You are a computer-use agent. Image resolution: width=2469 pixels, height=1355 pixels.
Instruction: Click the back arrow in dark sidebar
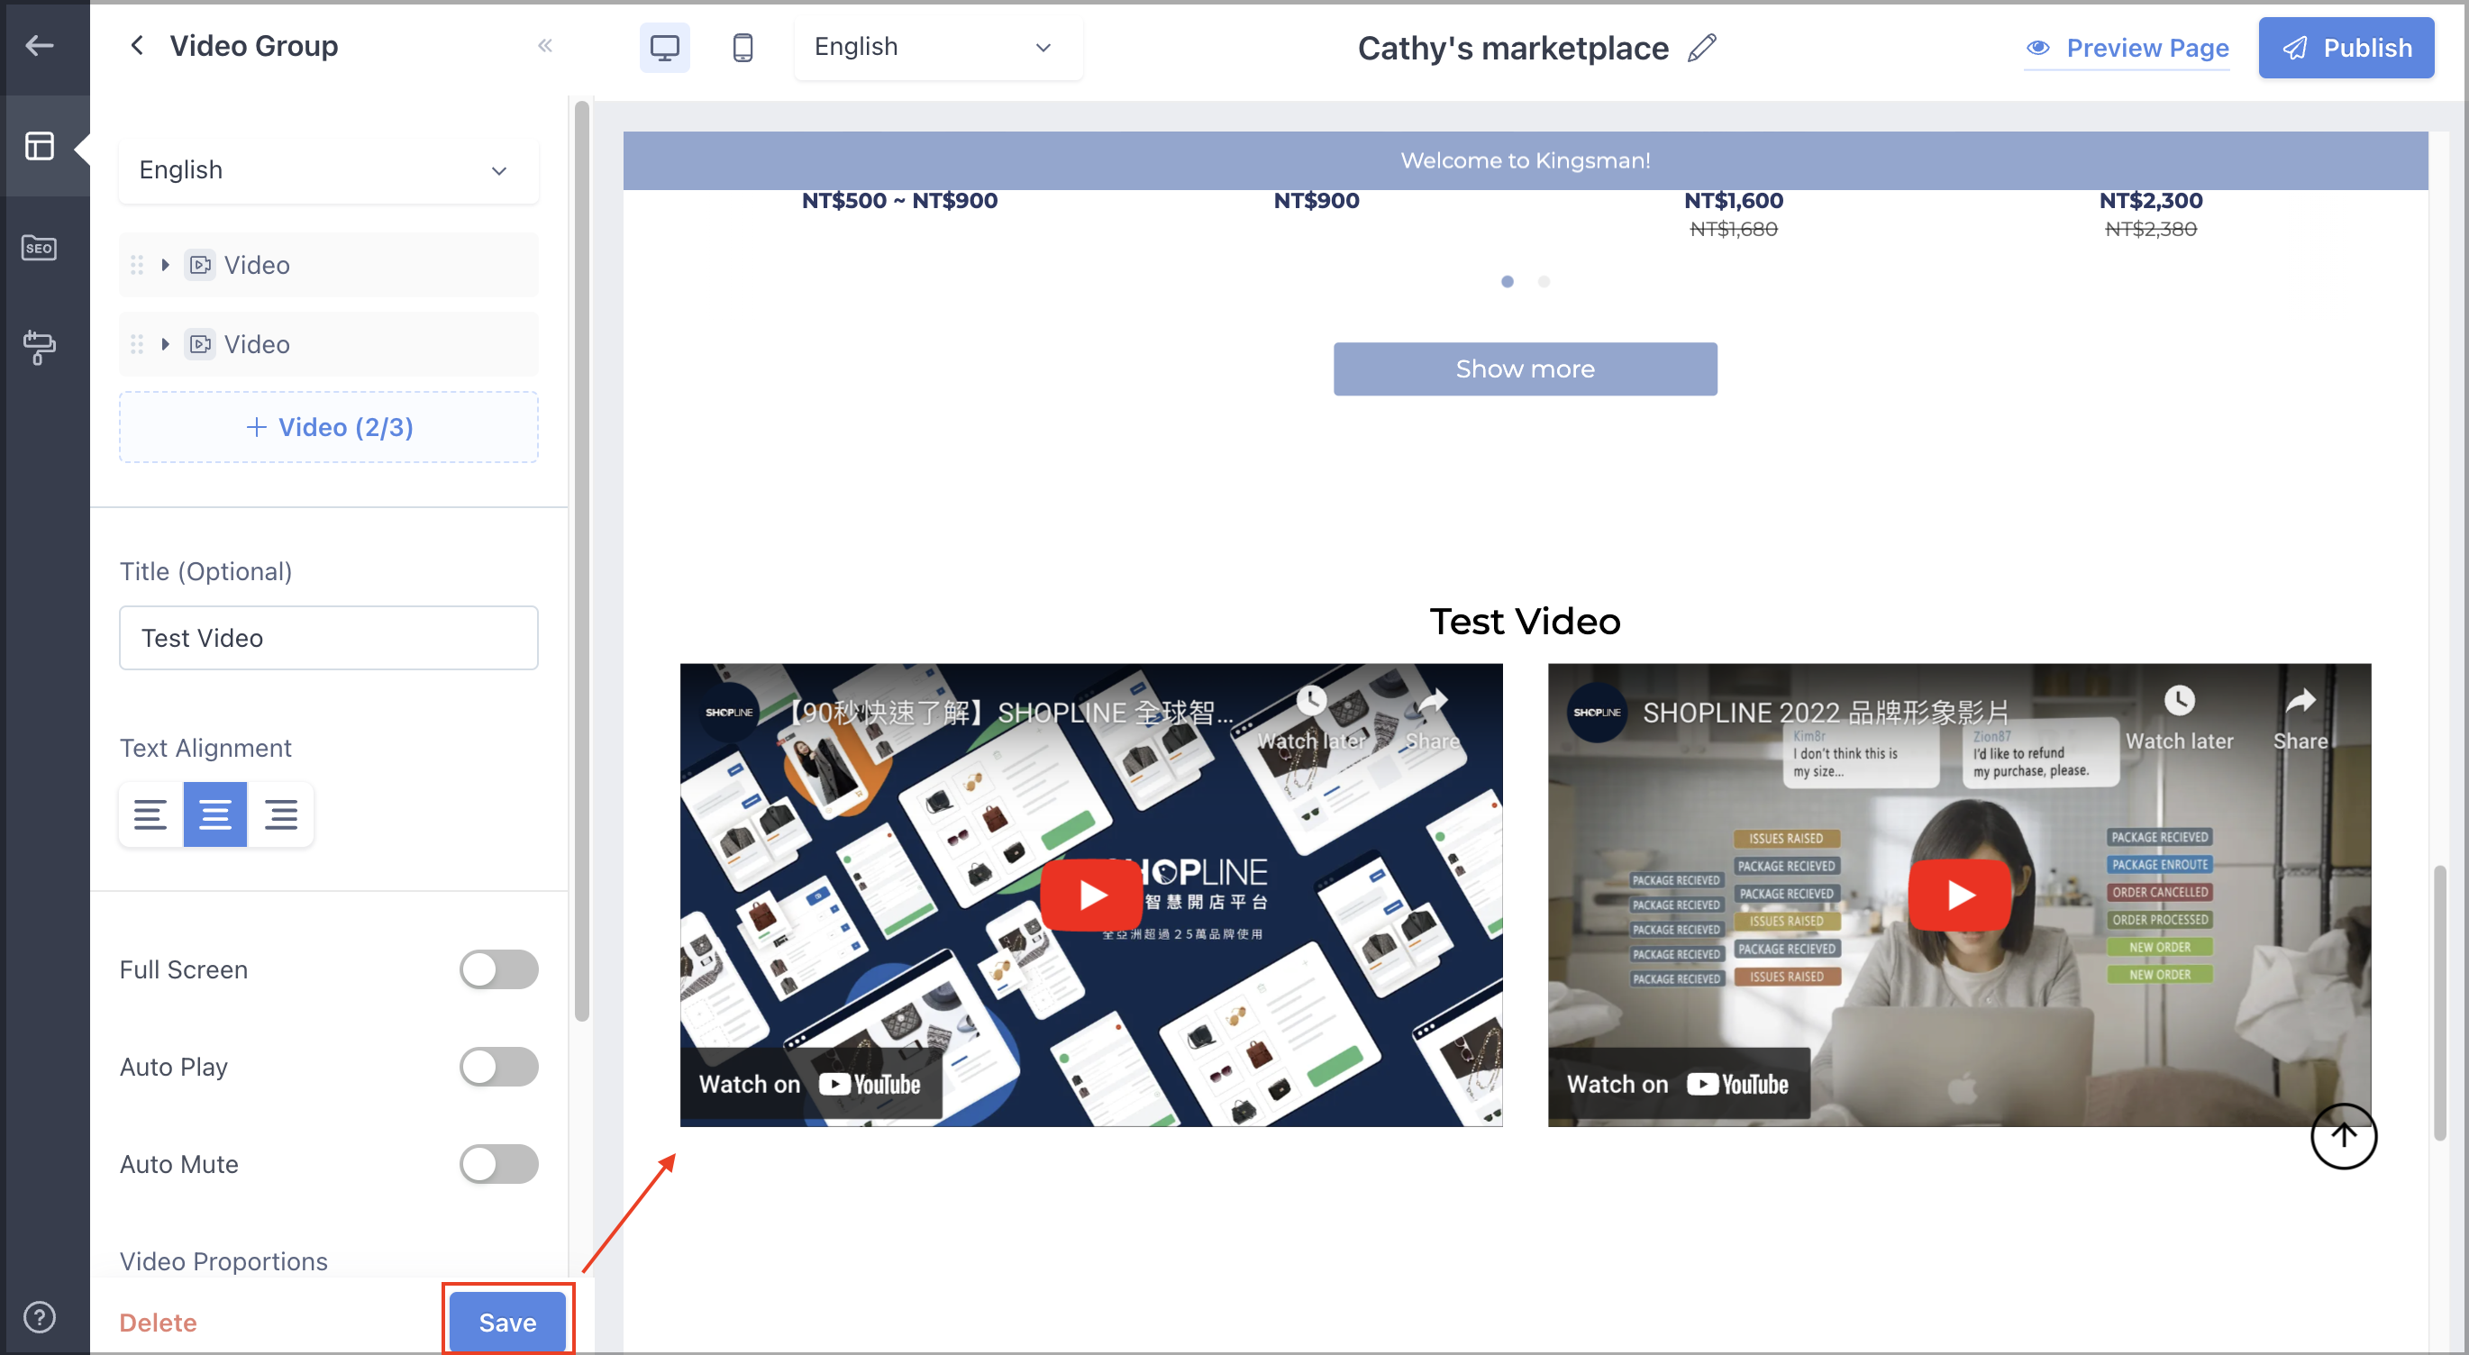(40, 45)
